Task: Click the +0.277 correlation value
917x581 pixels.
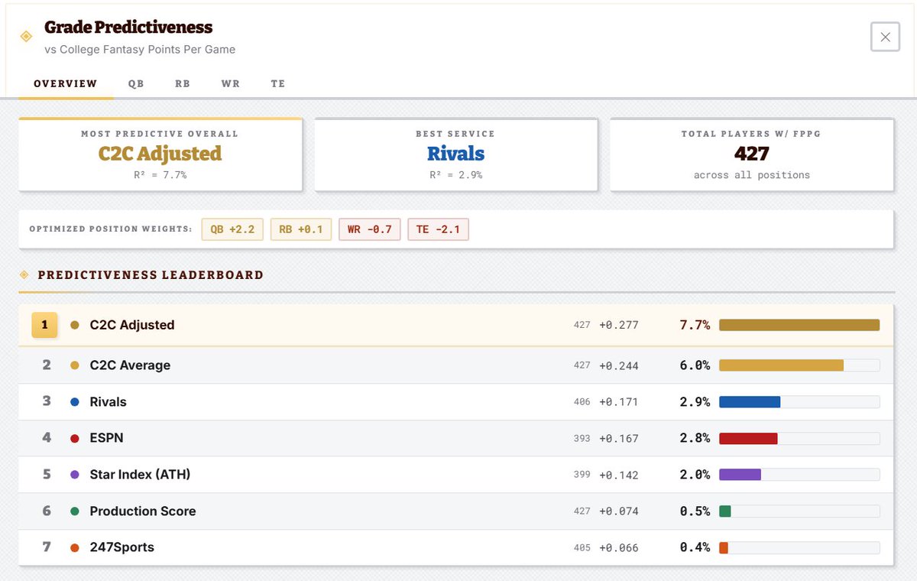Action: point(618,325)
